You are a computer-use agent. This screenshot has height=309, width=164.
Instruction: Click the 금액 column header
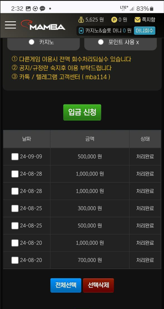click(x=90, y=139)
